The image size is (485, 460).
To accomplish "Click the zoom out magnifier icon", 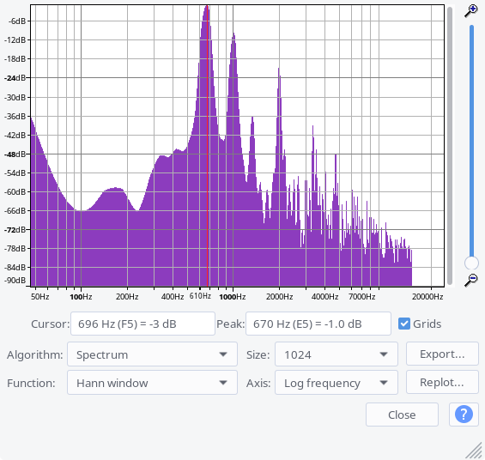I will [471, 280].
